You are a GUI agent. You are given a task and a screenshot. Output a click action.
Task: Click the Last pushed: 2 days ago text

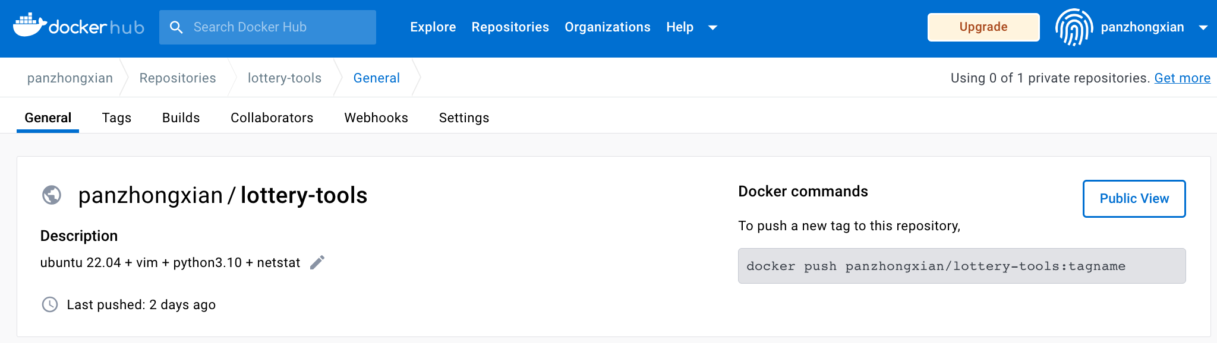(141, 304)
